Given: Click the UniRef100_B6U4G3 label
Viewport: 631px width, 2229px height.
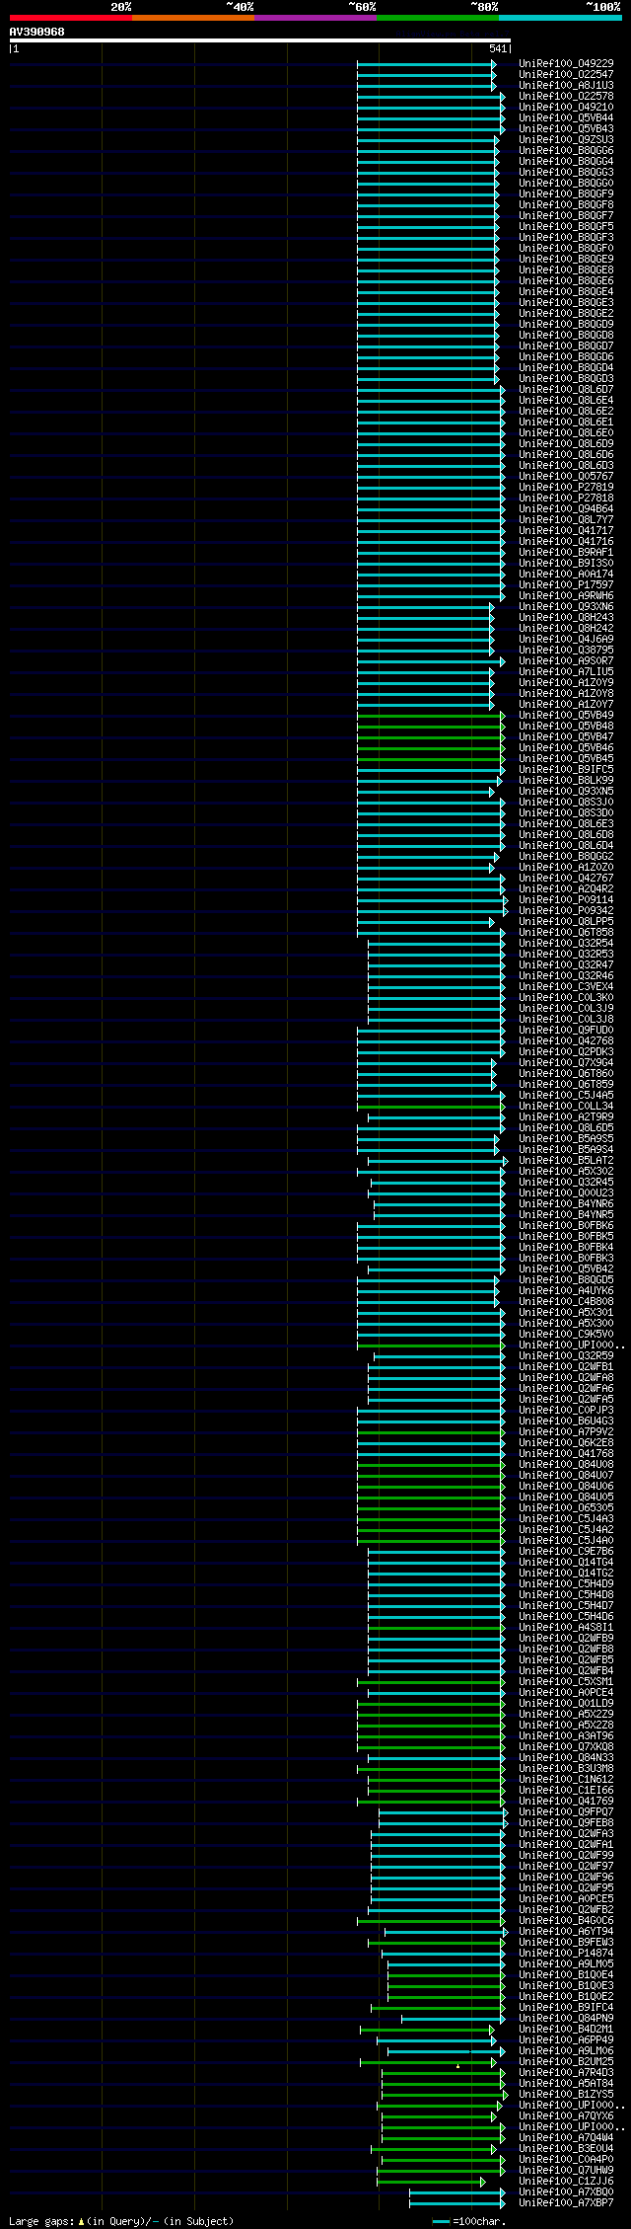Looking at the screenshot, I should (x=566, y=1422).
